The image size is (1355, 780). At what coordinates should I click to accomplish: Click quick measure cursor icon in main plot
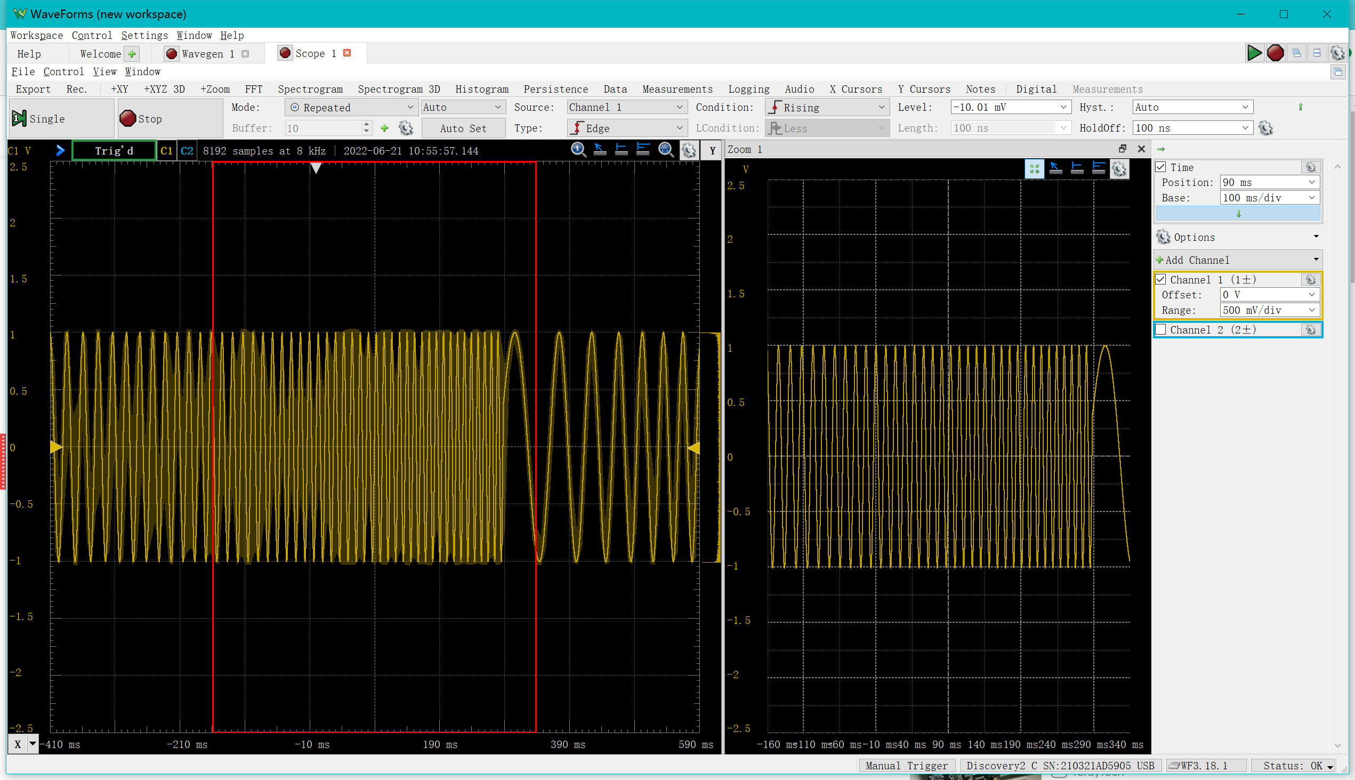600,150
